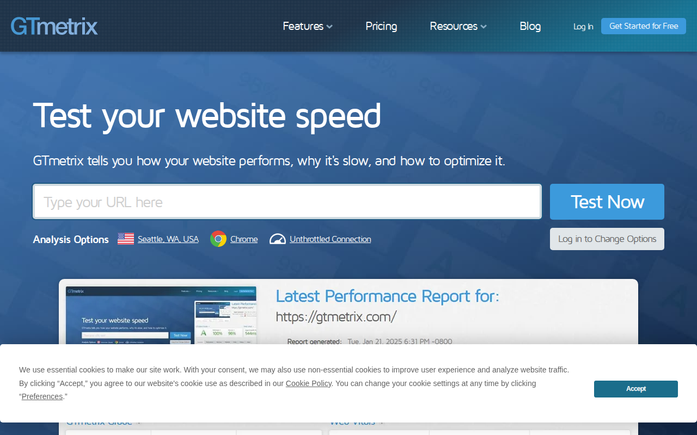Click the speedometer connection icon
697x435 pixels.
(278, 239)
